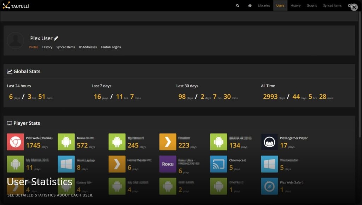
Task: Open the Plex Web (Safari) compass icon
Action: click(269, 186)
